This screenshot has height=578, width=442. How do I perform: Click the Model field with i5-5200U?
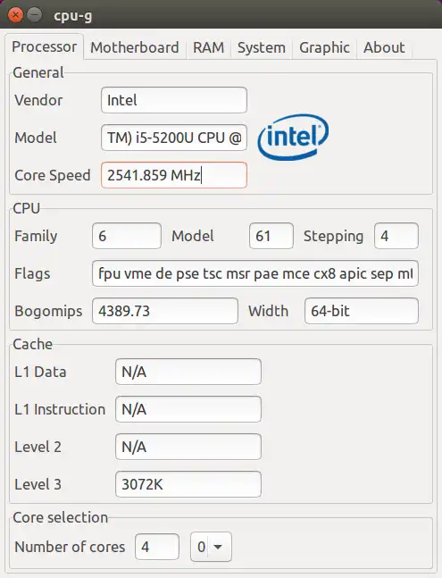pyautogui.click(x=174, y=138)
